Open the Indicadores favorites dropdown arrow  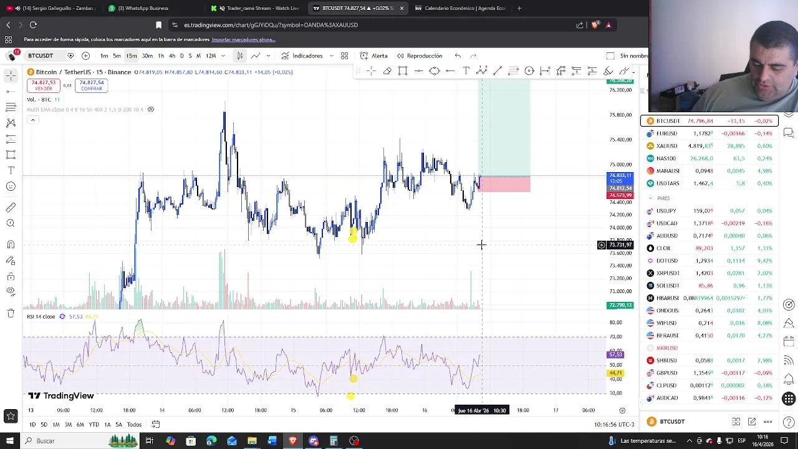[x=331, y=56]
